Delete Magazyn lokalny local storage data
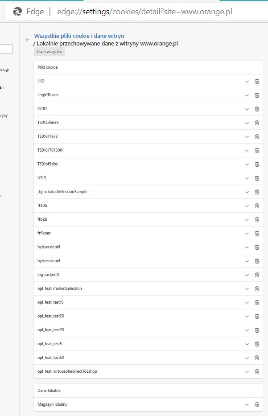The width and height of the screenshot is (268, 416). pos(257,404)
